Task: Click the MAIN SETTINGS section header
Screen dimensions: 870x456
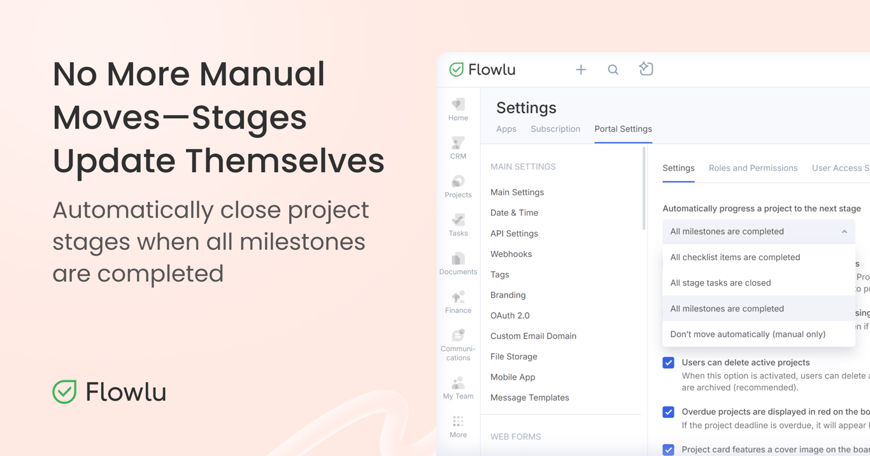Action: 523,167
